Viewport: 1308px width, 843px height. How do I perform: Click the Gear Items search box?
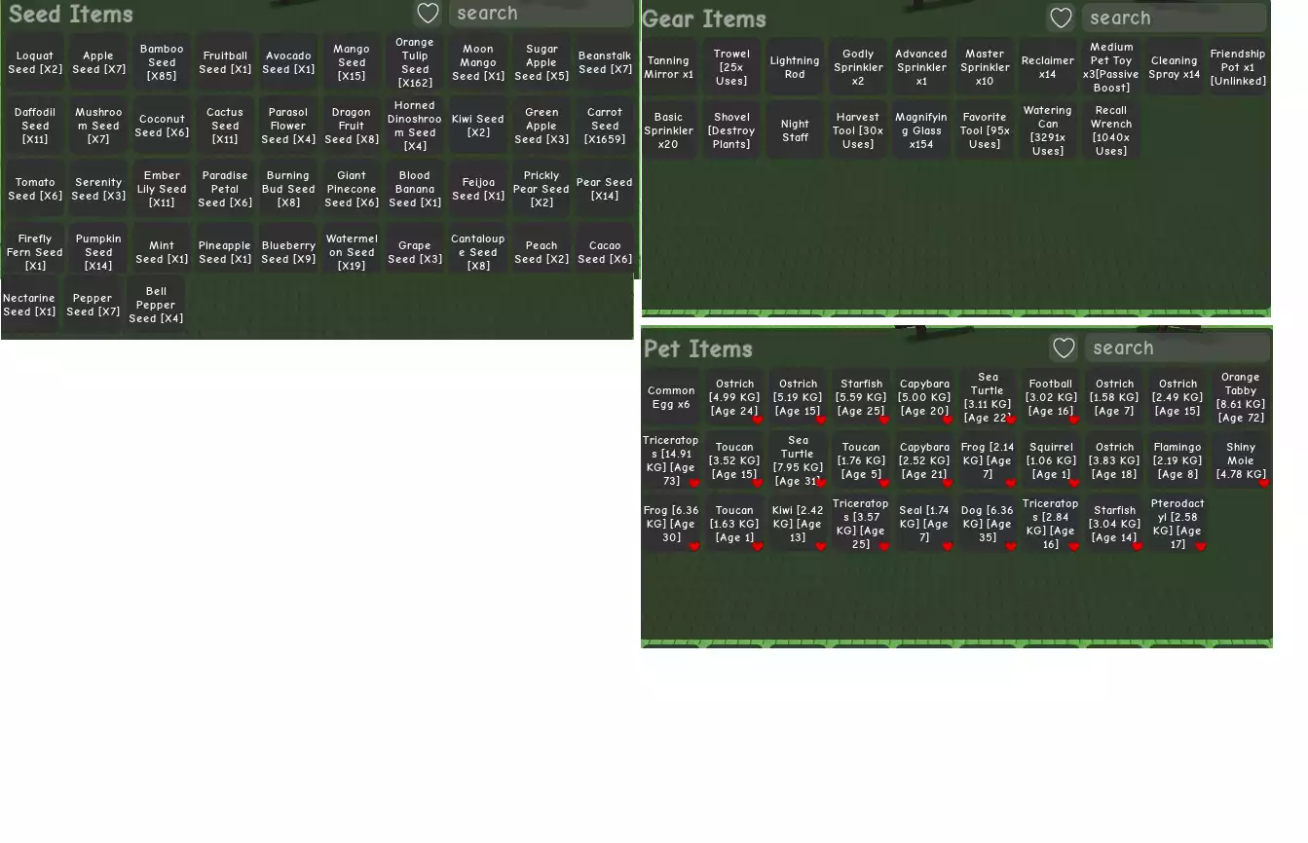click(x=1177, y=18)
